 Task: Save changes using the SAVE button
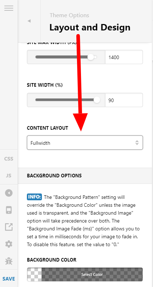(9, 279)
